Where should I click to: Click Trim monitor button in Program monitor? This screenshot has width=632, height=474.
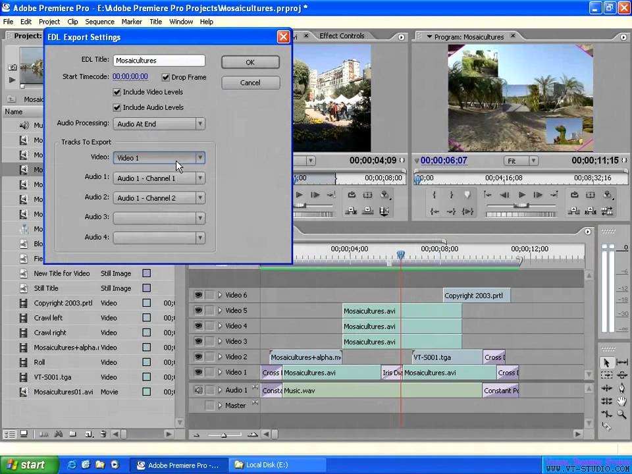coord(606,211)
